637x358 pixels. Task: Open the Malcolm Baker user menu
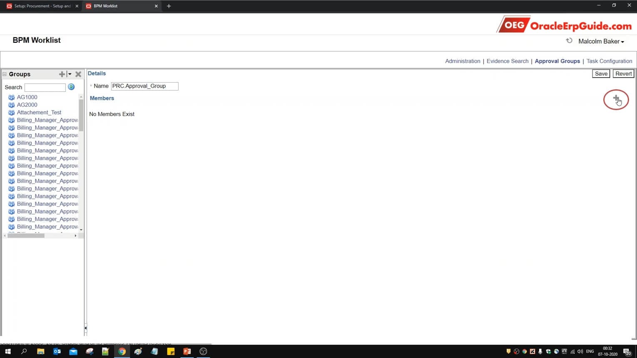601,41
